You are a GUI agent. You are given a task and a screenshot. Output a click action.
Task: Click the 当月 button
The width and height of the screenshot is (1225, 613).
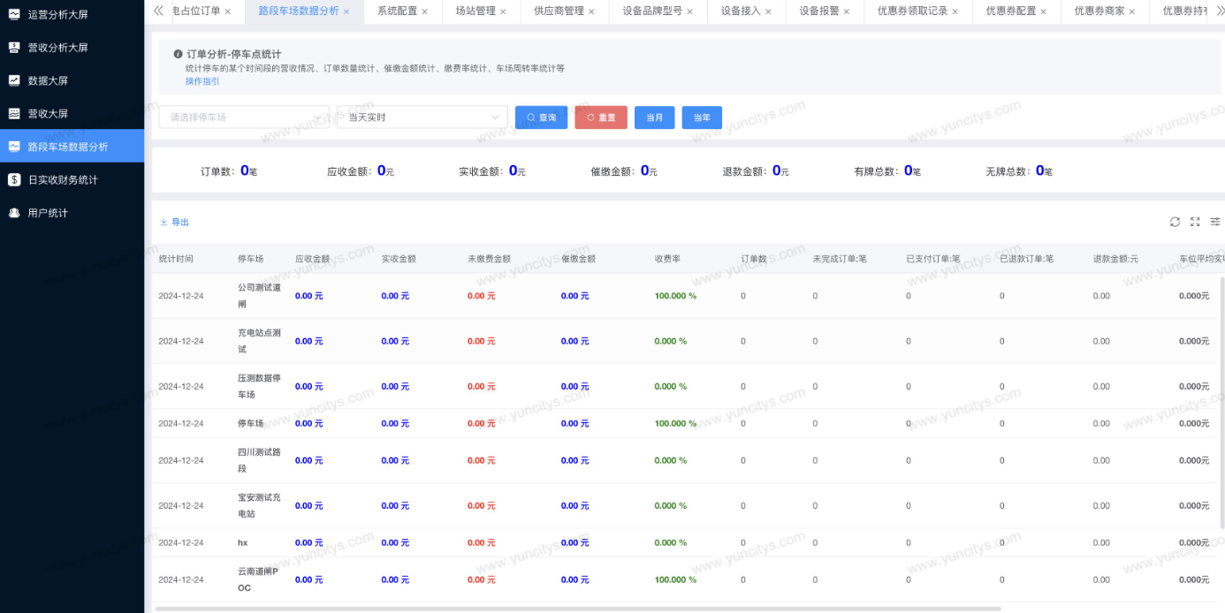point(655,117)
